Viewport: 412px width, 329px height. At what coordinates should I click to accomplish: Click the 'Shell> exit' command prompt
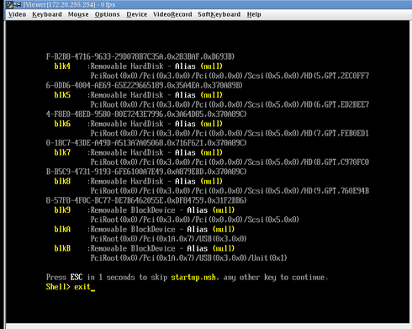point(71,287)
